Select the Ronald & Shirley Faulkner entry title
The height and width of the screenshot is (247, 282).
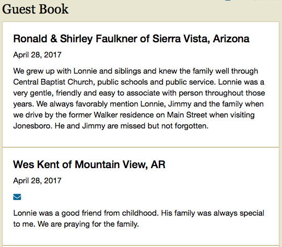click(131, 39)
